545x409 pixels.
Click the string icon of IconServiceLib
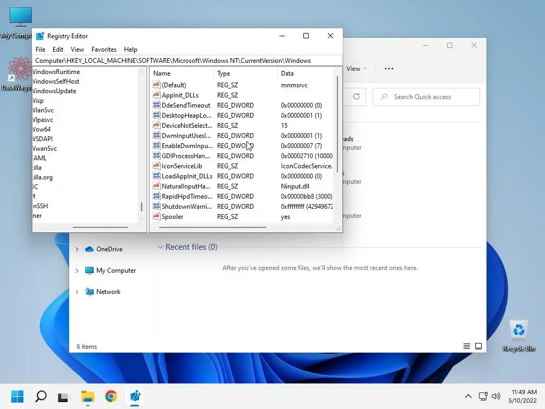point(156,166)
